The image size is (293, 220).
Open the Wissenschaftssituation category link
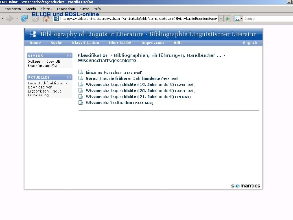click(109, 103)
